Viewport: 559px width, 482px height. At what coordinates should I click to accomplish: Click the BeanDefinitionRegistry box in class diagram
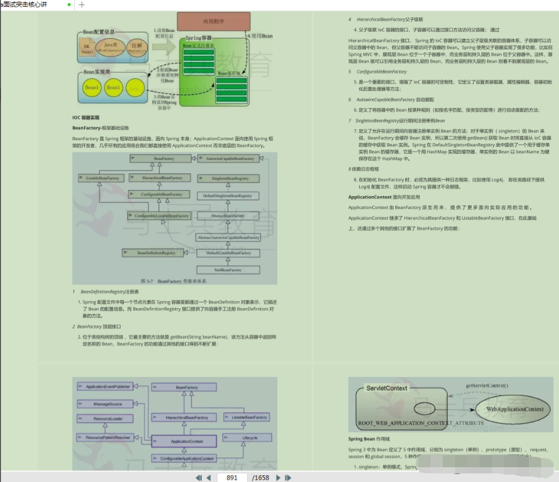[x=153, y=253]
